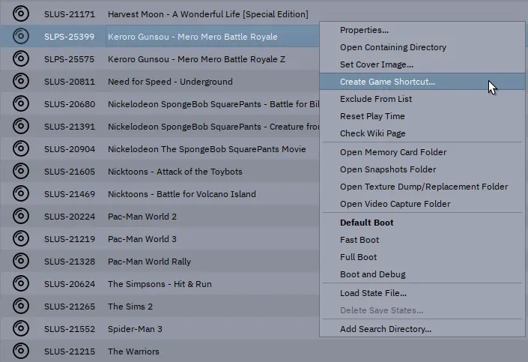Click serial code SLUS-21328
The height and width of the screenshot is (362, 528).
[70, 262]
